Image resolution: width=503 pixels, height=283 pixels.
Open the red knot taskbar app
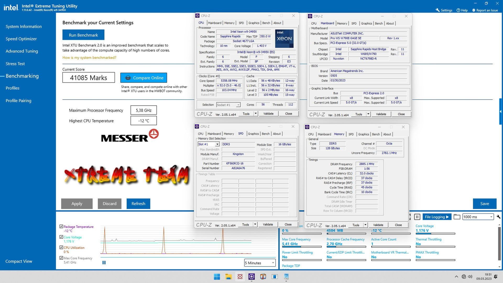pos(240,276)
